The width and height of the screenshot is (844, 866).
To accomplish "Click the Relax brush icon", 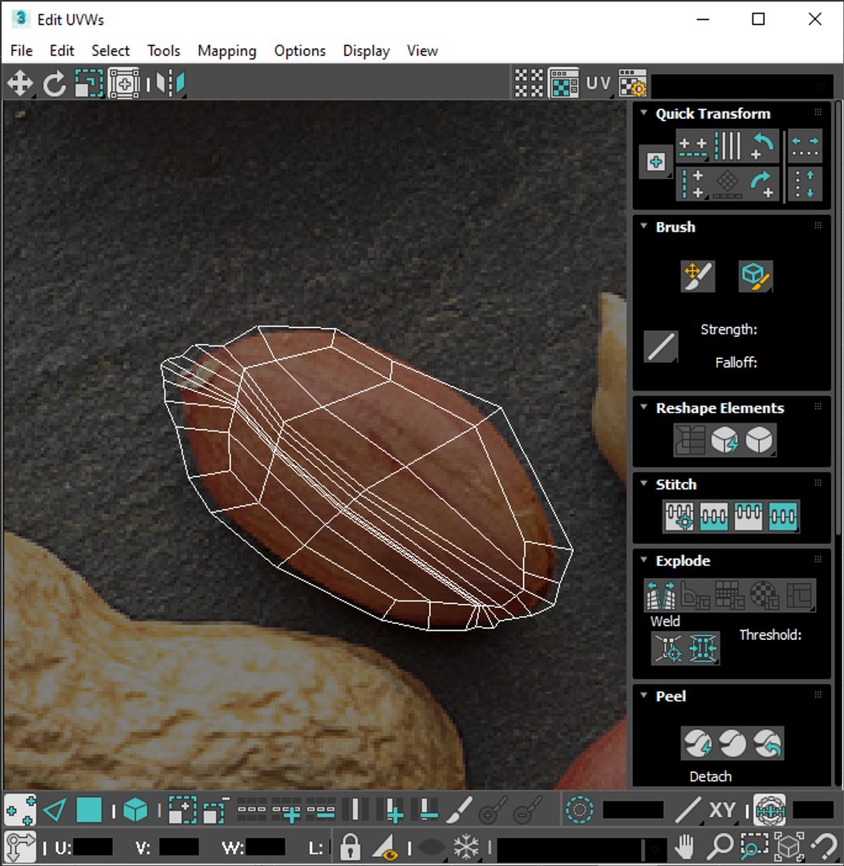I will pyautogui.click(x=755, y=276).
